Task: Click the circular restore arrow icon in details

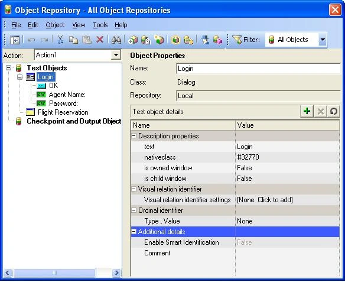Action: pos(334,111)
